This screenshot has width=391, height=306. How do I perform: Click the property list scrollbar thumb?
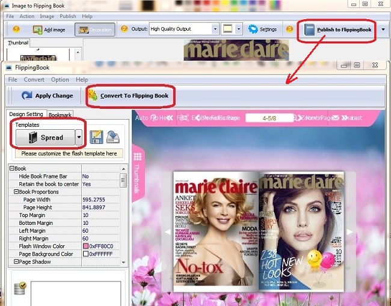click(x=124, y=180)
